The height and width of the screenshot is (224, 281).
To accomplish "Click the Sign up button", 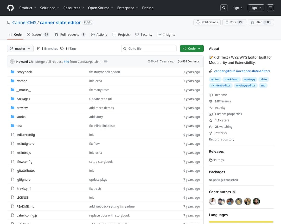I will click(256, 8).
